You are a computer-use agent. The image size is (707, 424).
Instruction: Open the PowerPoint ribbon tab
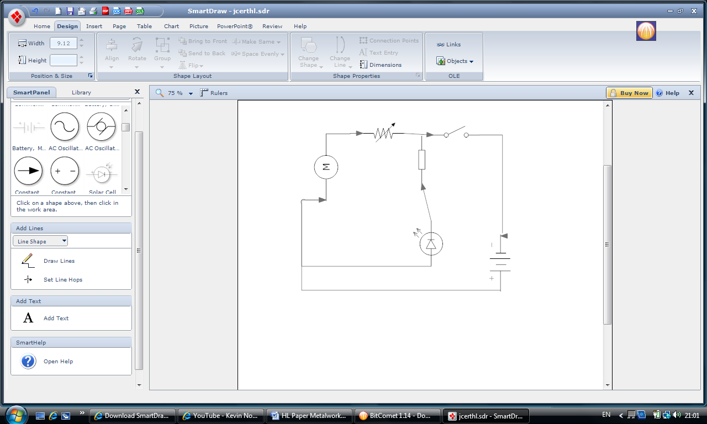tap(235, 26)
